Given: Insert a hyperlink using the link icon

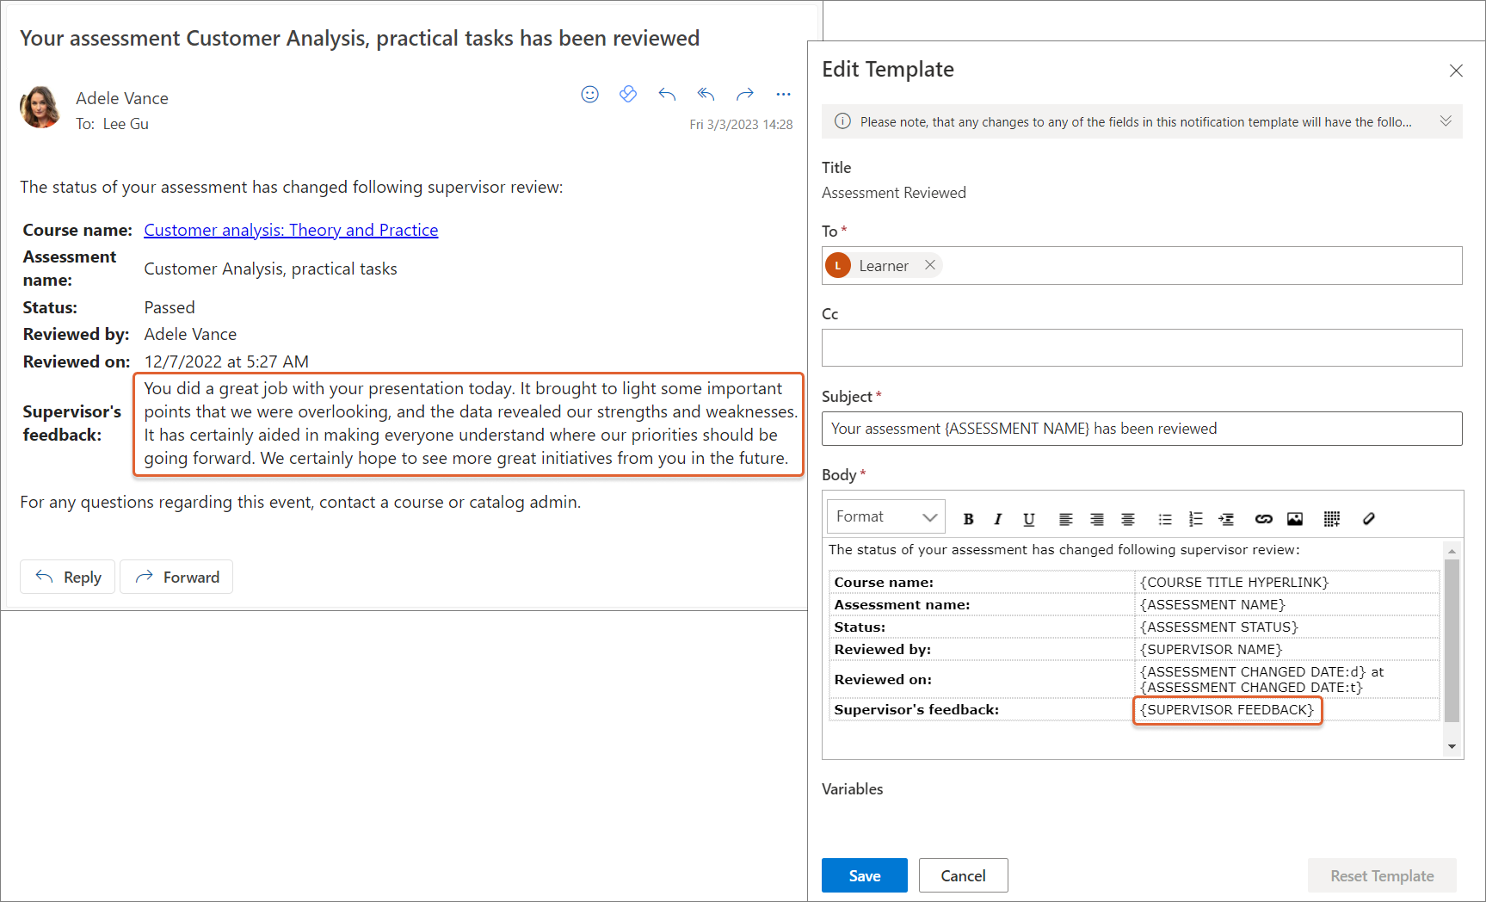Looking at the screenshot, I should [1263, 519].
